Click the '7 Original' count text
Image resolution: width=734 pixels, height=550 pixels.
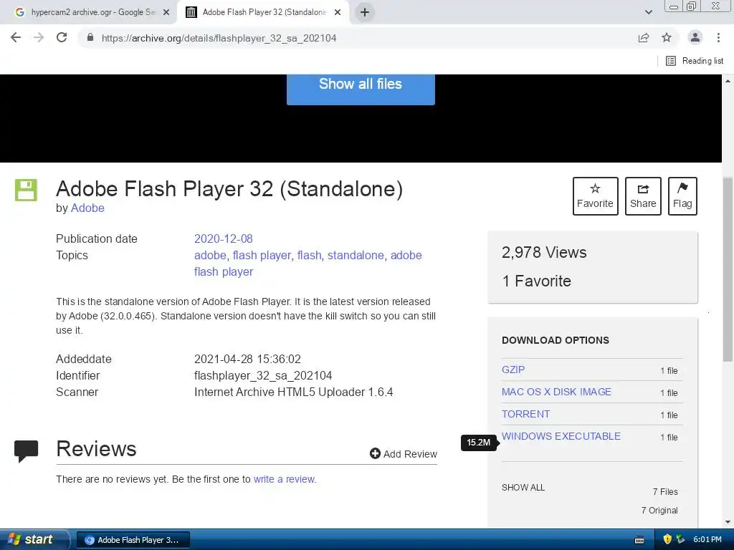(659, 510)
